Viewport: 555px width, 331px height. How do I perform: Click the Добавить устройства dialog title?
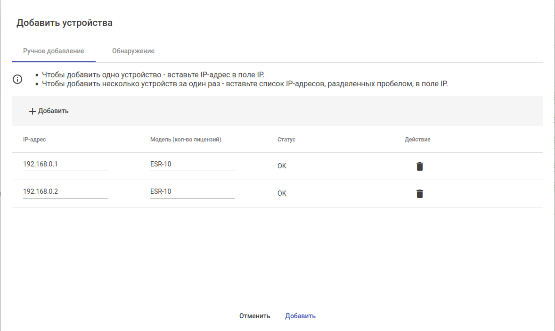[x=65, y=23]
